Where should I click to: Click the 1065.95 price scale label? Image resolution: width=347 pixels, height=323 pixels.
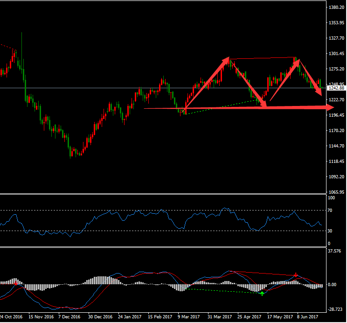(336, 192)
